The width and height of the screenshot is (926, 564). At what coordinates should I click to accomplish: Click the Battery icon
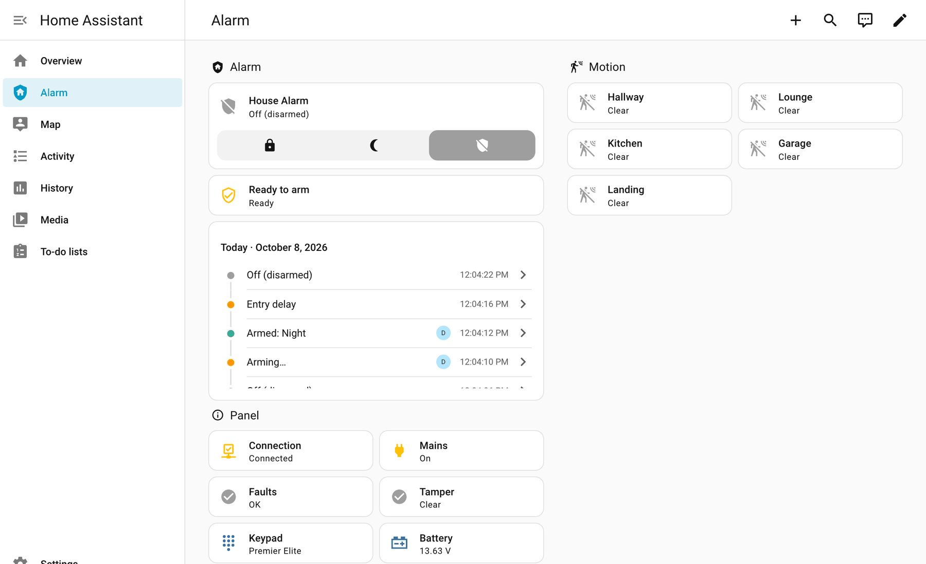point(399,543)
